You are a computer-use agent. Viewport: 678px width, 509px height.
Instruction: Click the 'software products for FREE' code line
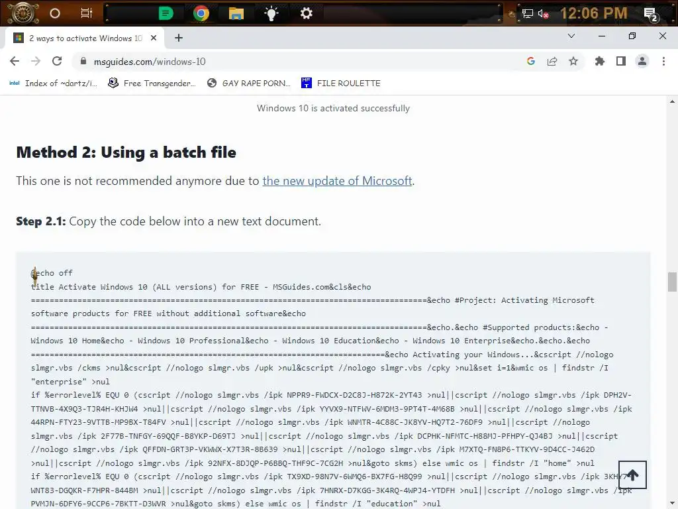[x=168, y=313]
